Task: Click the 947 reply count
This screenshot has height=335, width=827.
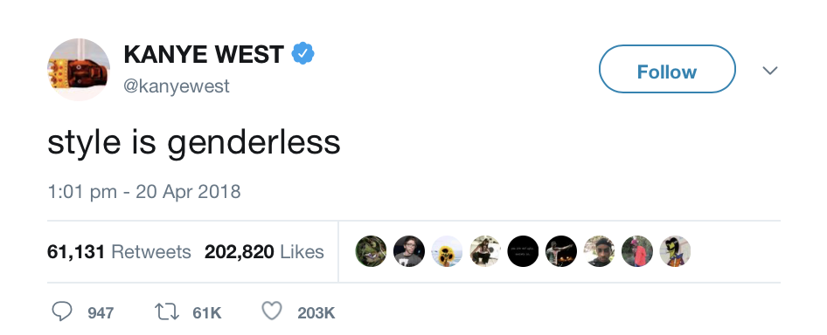Action: (101, 313)
